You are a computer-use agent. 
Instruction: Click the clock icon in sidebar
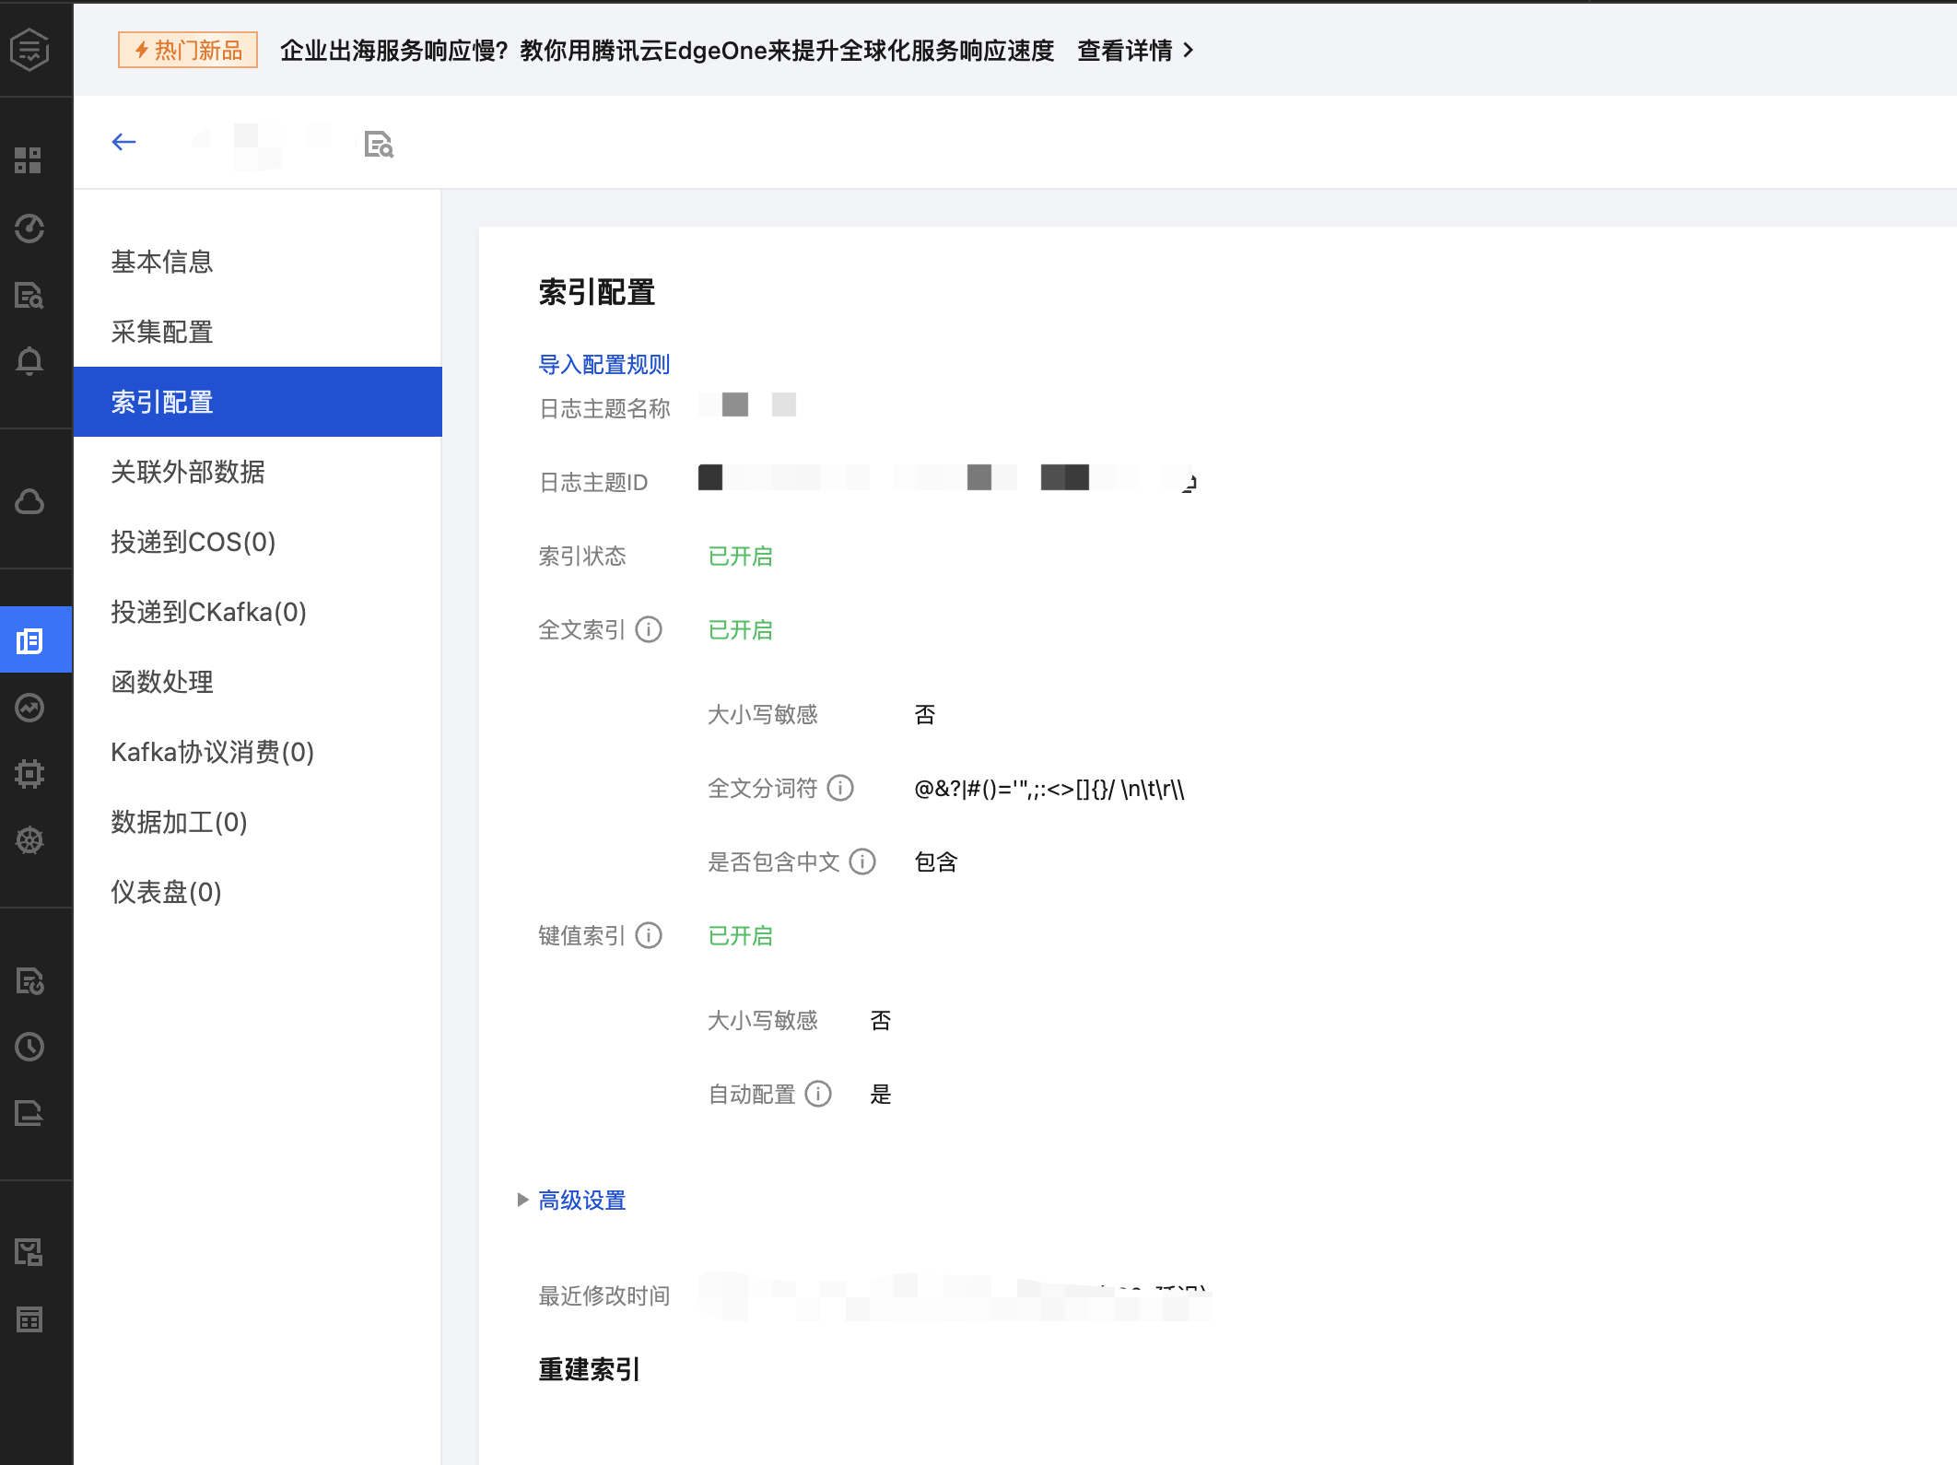click(x=29, y=1047)
